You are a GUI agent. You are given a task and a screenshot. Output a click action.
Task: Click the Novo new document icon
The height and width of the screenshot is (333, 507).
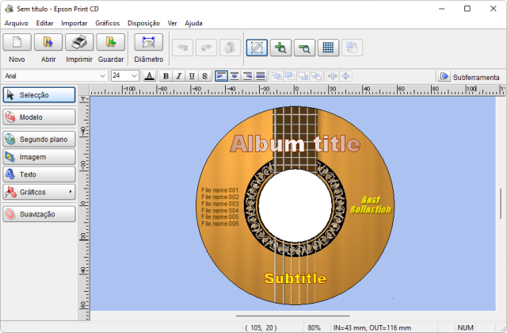(x=17, y=42)
